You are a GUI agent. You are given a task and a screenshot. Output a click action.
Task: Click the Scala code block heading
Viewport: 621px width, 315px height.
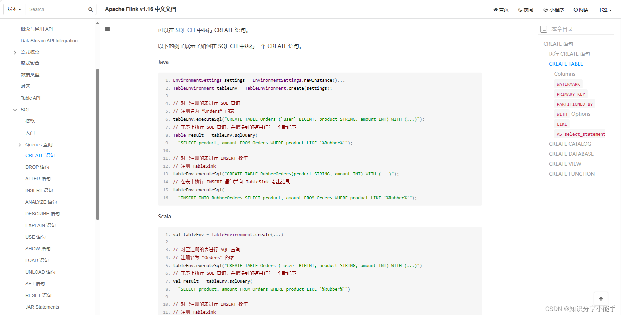pos(165,217)
